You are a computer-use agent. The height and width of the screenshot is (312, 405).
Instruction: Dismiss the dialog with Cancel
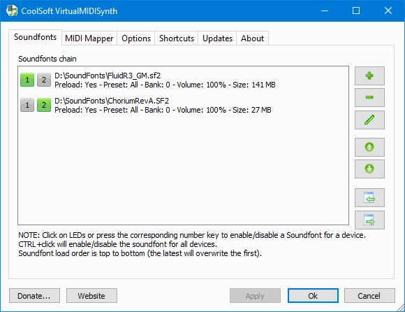[x=369, y=296]
